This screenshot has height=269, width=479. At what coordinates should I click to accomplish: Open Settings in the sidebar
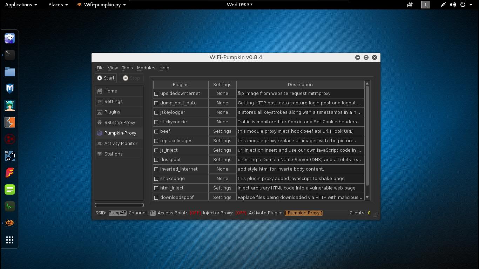click(119, 102)
